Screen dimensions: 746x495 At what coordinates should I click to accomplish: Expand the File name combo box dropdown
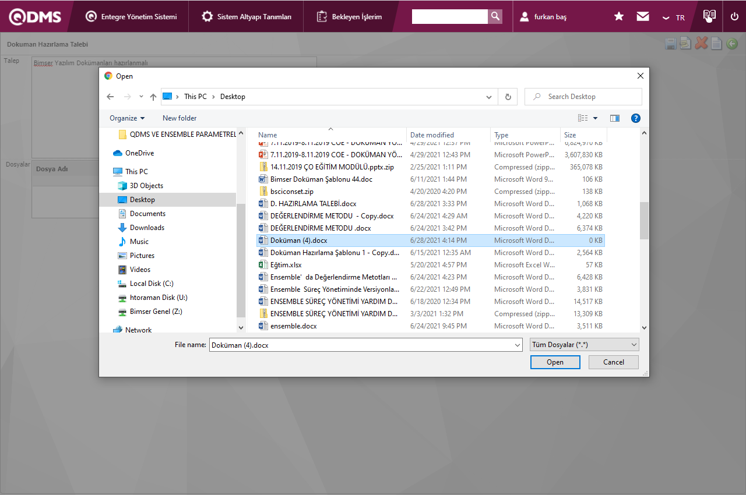click(518, 345)
